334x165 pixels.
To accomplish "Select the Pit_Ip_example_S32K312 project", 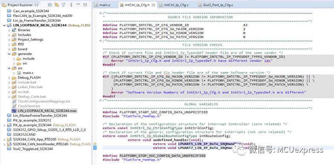I will [33, 120].
